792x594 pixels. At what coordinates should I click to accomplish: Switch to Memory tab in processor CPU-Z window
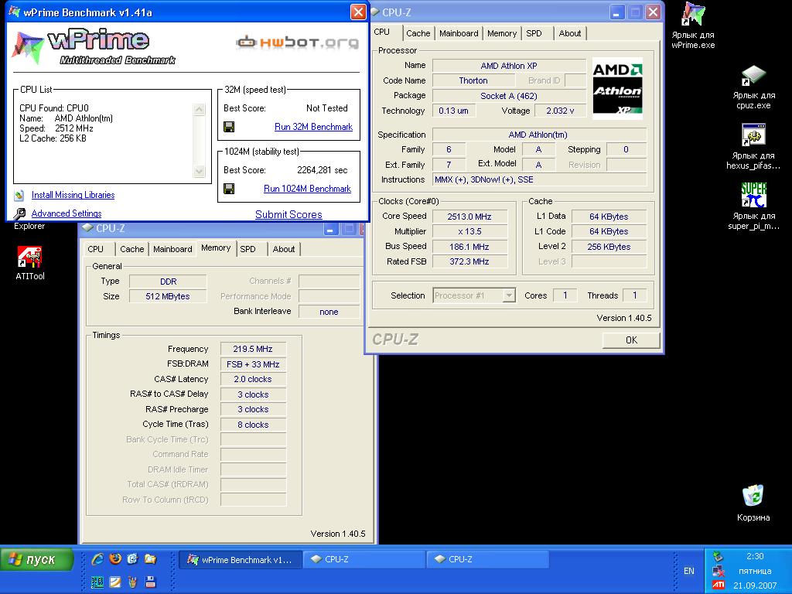pos(501,33)
